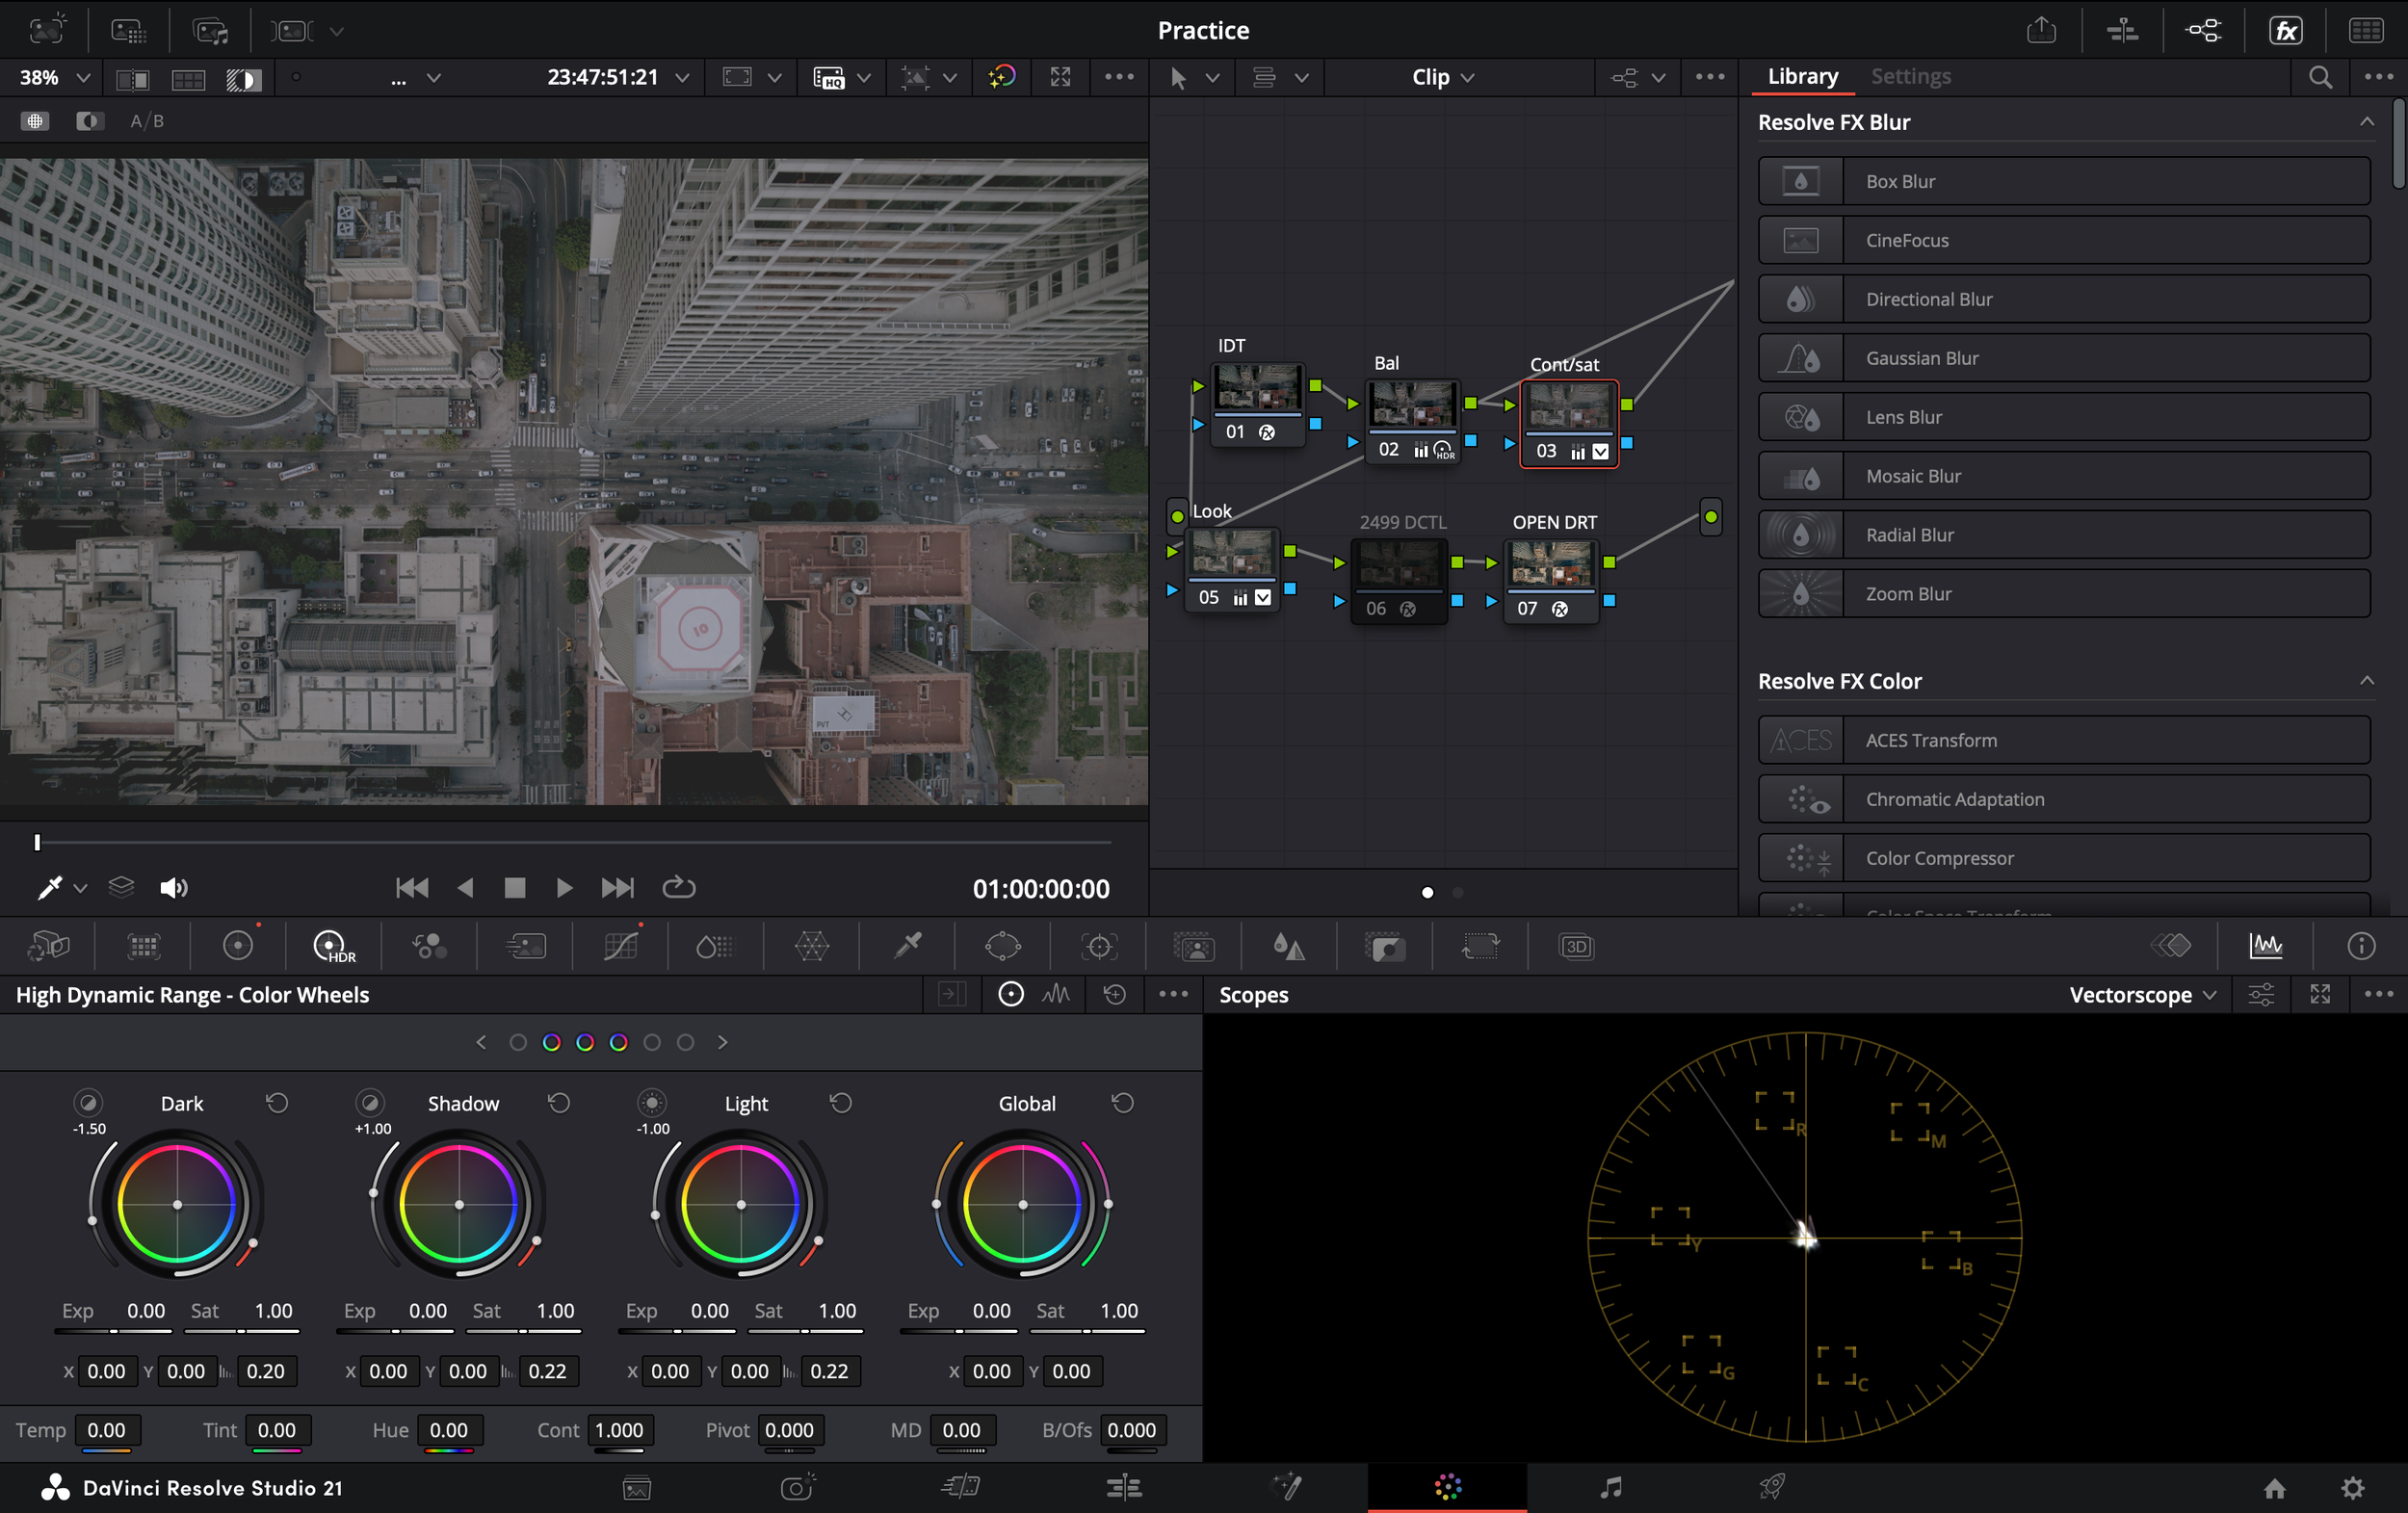Click the Shadow Exp slider bar
The height and width of the screenshot is (1513, 2408).
point(395,1331)
